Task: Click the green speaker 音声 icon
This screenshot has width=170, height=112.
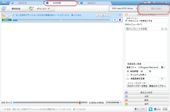Action: point(126,104)
